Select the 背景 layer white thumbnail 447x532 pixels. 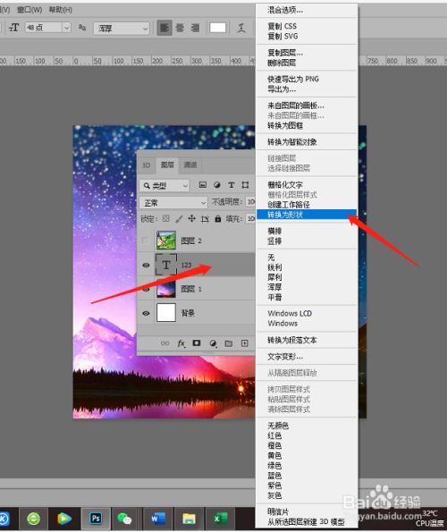point(166,312)
